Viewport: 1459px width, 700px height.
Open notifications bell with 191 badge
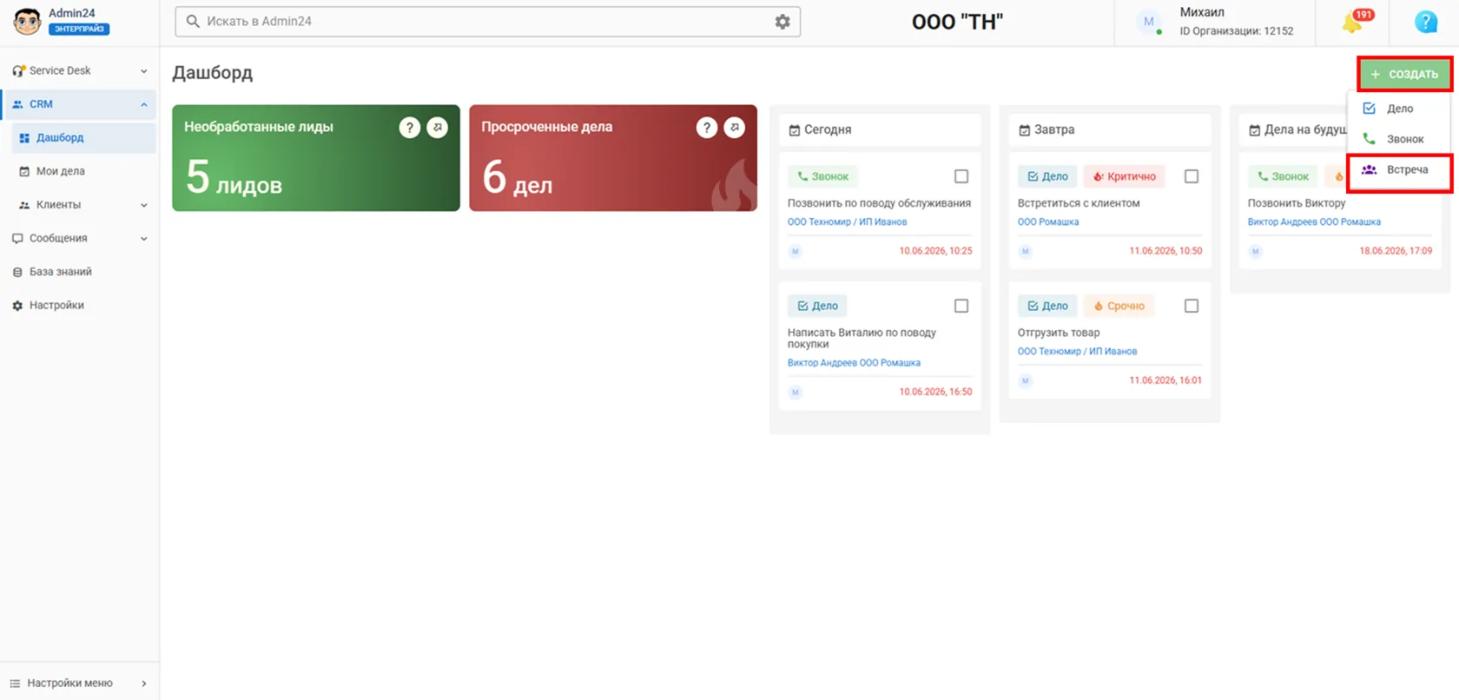(x=1353, y=22)
